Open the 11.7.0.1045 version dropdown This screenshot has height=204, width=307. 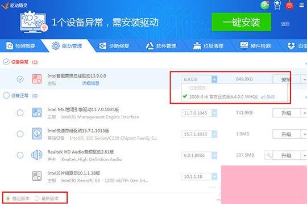coord(214,113)
